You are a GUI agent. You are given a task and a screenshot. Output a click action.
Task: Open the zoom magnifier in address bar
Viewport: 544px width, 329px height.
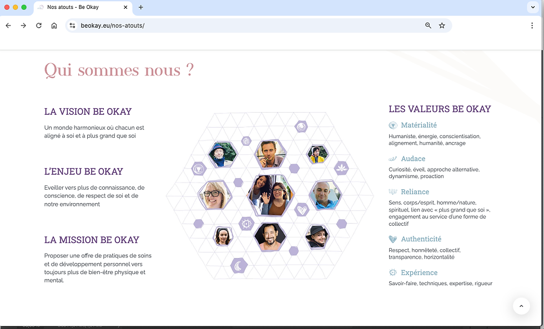pyautogui.click(x=428, y=26)
